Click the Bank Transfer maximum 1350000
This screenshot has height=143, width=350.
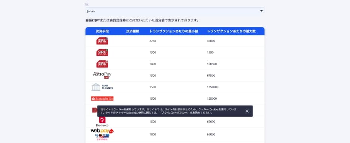[212, 87]
